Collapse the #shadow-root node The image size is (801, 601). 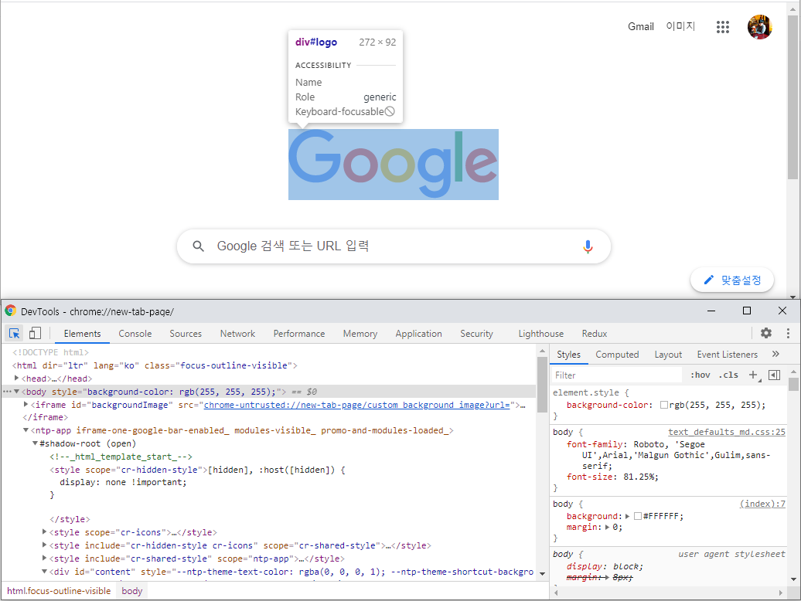(x=35, y=443)
